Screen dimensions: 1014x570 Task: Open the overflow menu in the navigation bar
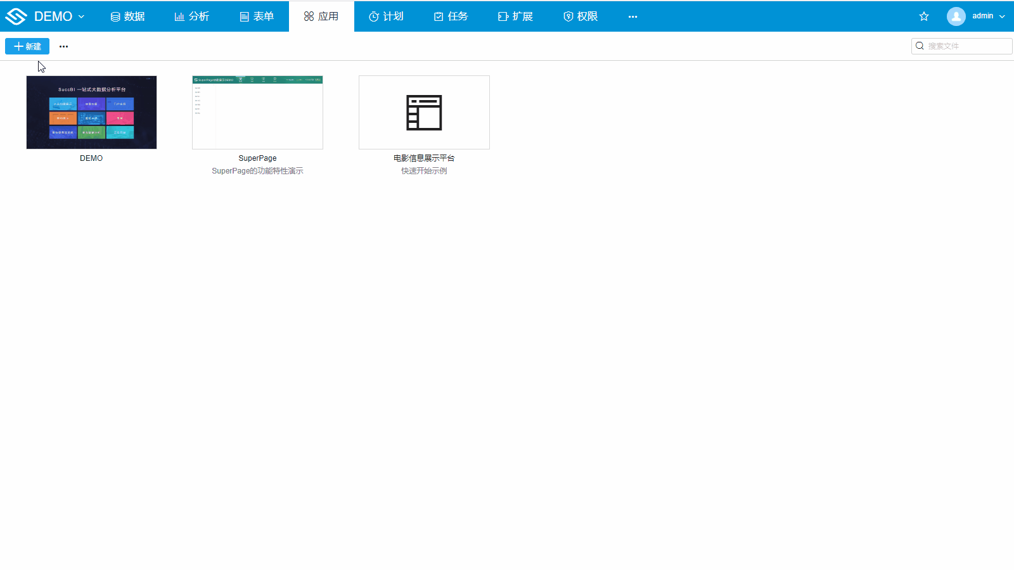[x=632, y=16]
